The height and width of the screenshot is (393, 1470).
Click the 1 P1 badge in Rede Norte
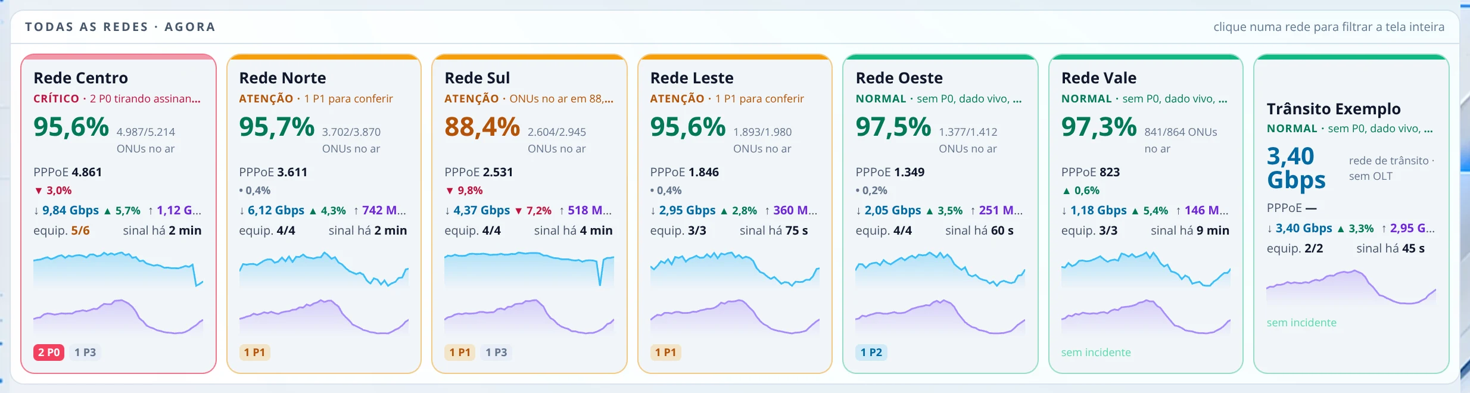tap(254, 353)
